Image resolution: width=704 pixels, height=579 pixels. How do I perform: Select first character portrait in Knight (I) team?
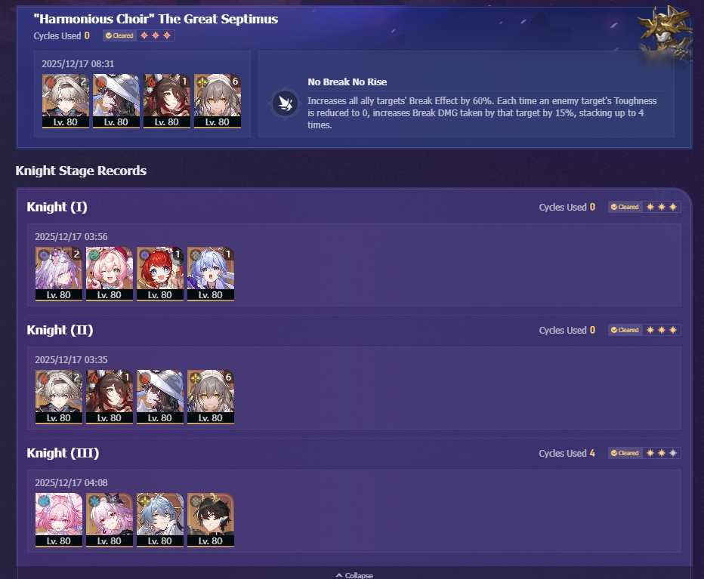tap(59, 274)
